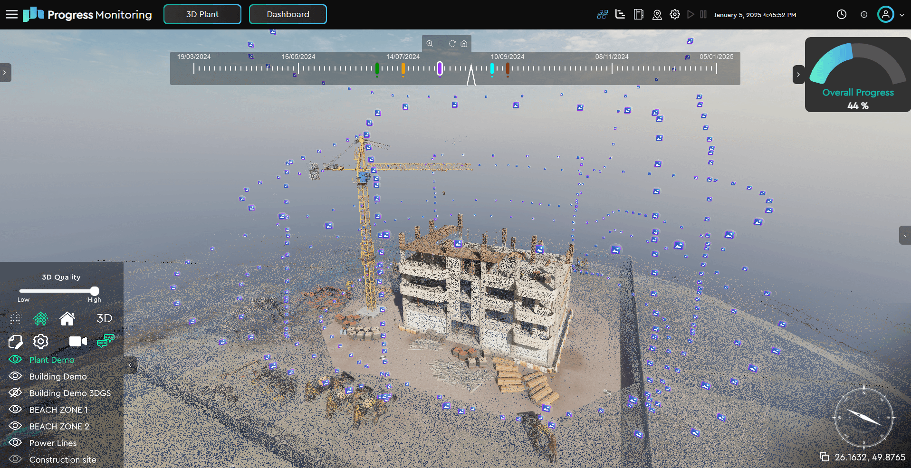Screen dimensions: 911x468
Task: Toggle BEACH ZONE 2 visibility eye
Action: (15, 426)
